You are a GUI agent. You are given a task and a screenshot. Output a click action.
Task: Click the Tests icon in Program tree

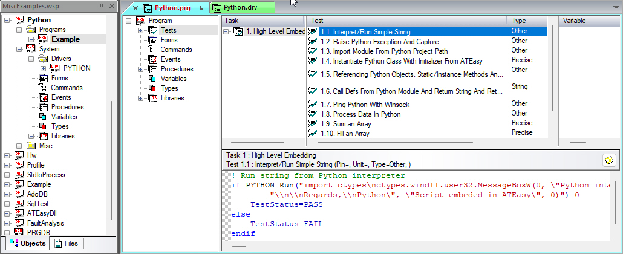click(x=153, y=30)
